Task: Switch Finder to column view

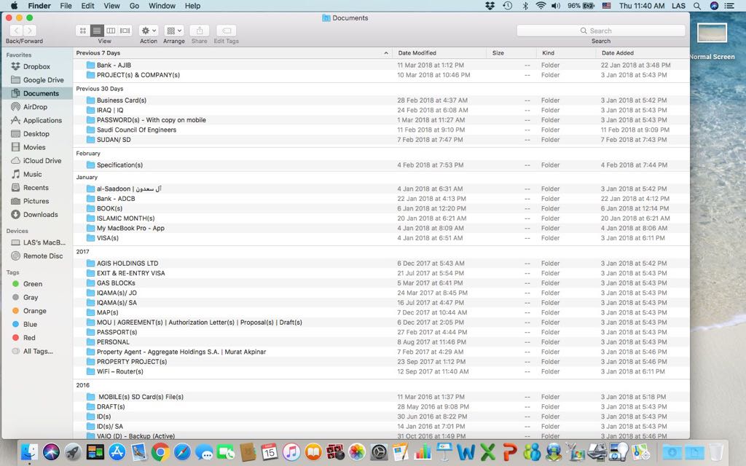Action: (x=111, y=31)
